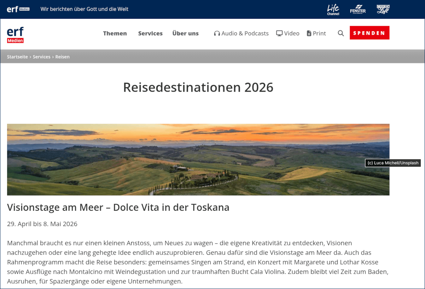Select Reisen in the breadcrumb
Screen dimensions: 425x289
point(63,57)
